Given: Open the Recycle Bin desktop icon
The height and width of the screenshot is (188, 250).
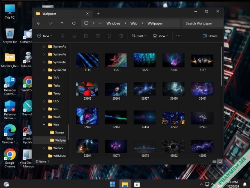Looking at the screenshot, I should (x=10, y=36).
